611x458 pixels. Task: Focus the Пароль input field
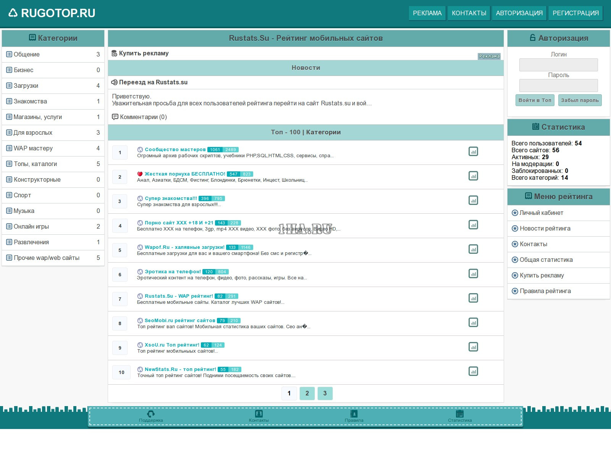point(558,85)
